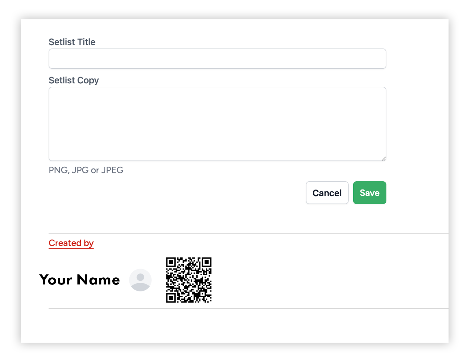Click the word Title in the first label

(86, 42)
